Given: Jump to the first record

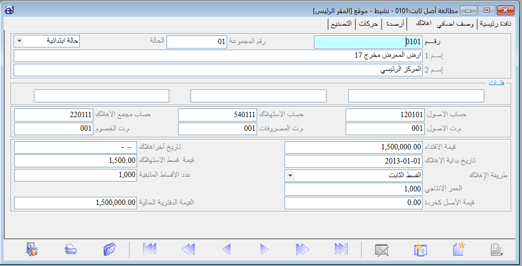Looking at the screenshot, I should [x=149, y=250].
